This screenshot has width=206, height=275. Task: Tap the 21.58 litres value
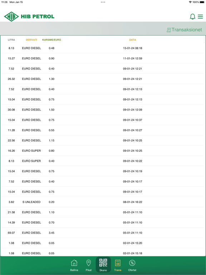click(11, 212)
